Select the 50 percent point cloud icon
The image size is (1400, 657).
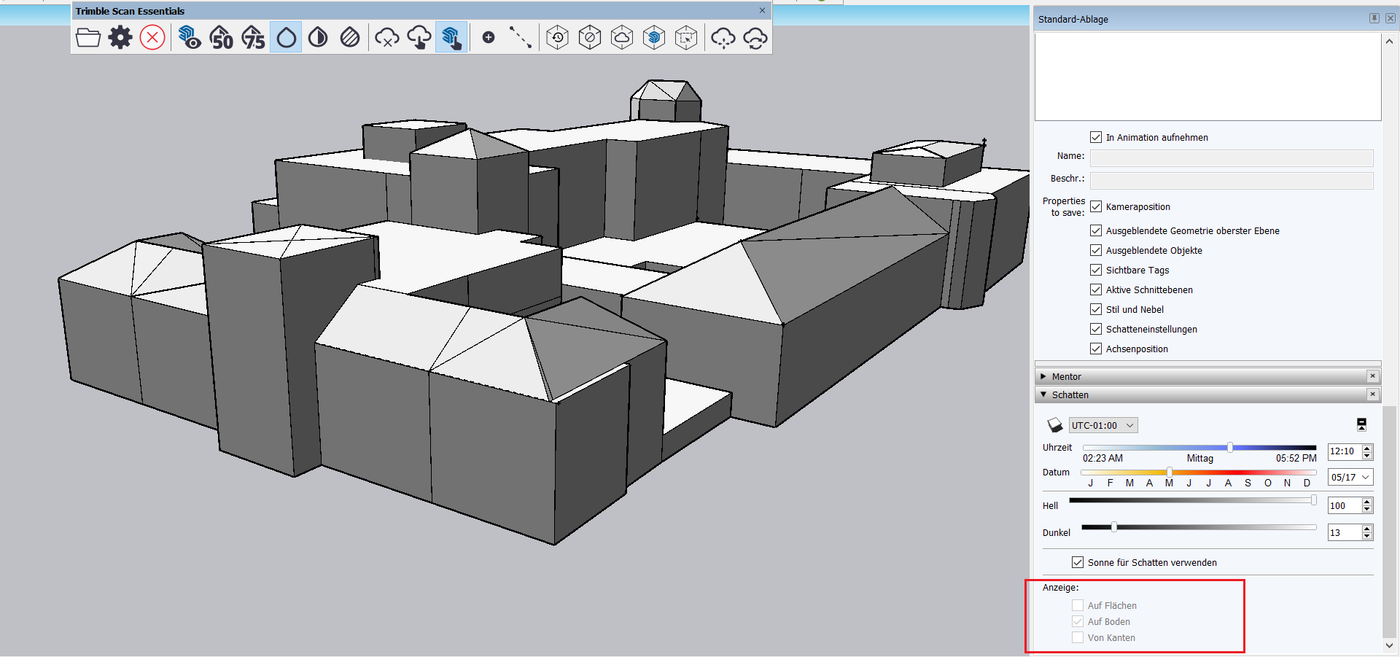[x=221, y=37]
